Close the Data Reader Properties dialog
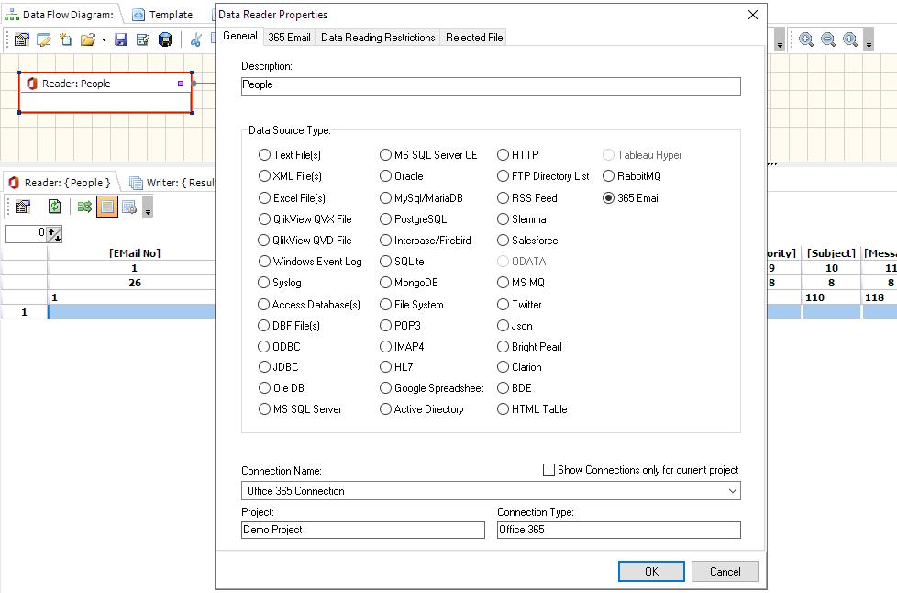Viewport: 897px width, 593px height. [x=753, y=15]
